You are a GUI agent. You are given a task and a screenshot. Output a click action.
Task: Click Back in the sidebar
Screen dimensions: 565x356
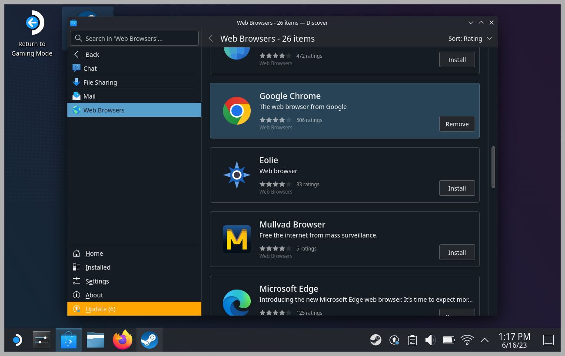(x=134, y=54)
